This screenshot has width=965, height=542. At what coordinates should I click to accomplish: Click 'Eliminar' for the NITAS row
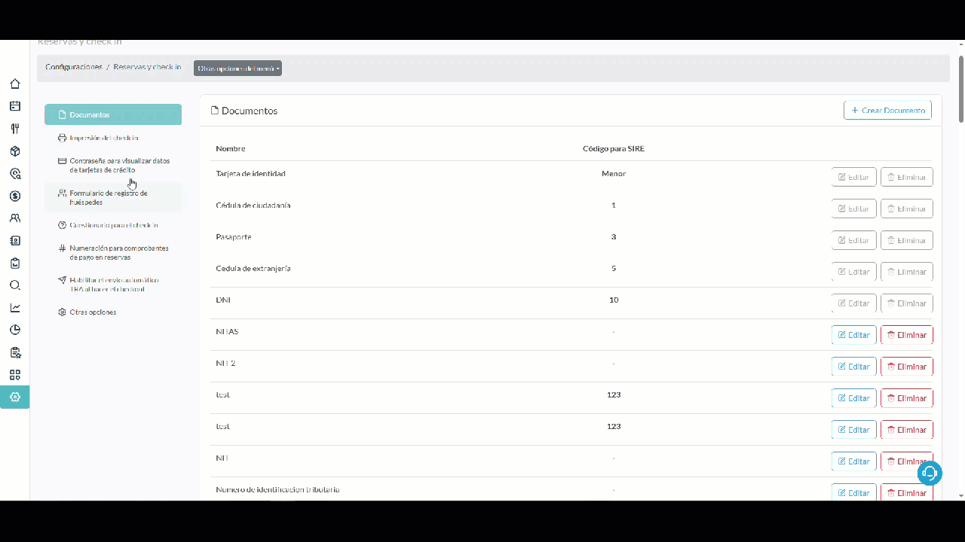pyautogui.click(x=906, y=335)
